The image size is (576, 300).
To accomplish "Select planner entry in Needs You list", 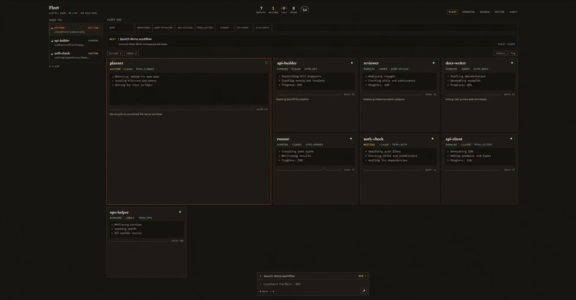I will point(76,30).
